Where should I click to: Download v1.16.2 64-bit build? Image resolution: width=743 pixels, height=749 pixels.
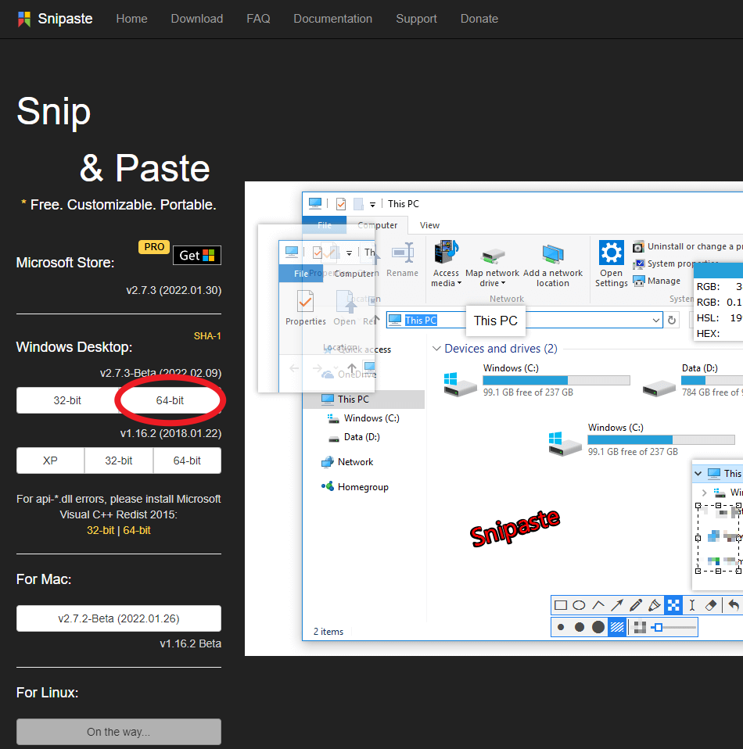click(x=187, y=461)
